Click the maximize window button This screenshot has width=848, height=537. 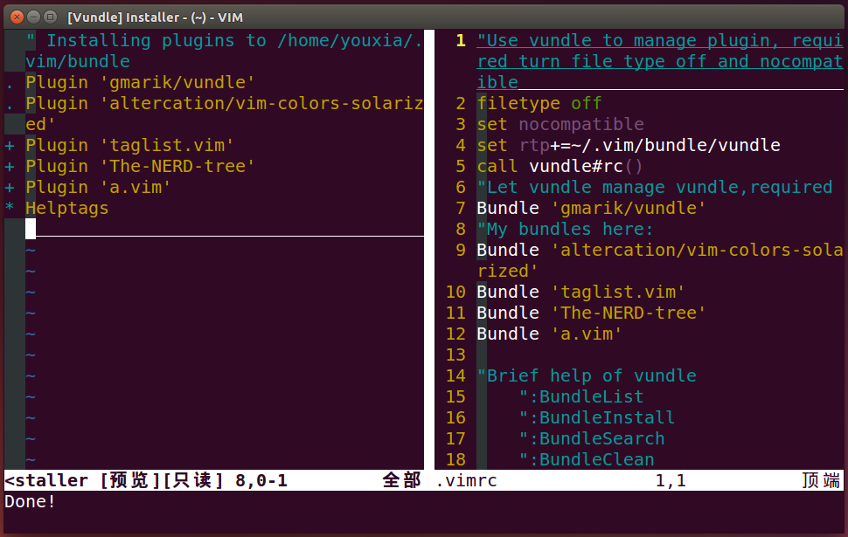[x=51, y=17]
